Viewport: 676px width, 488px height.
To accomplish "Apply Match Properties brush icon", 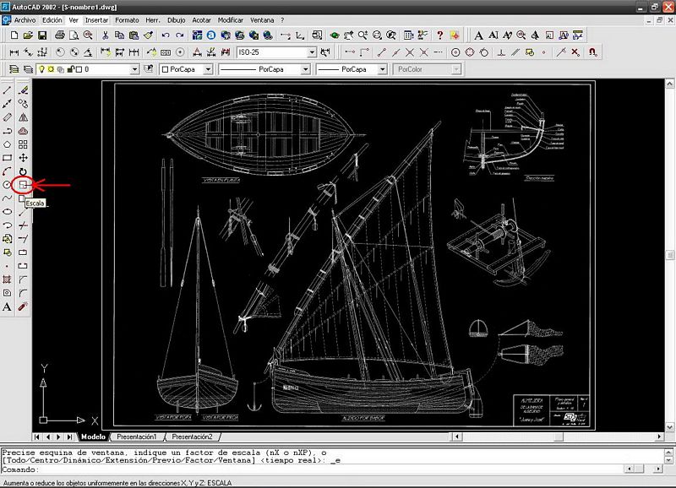I will (x=149, y=35).
